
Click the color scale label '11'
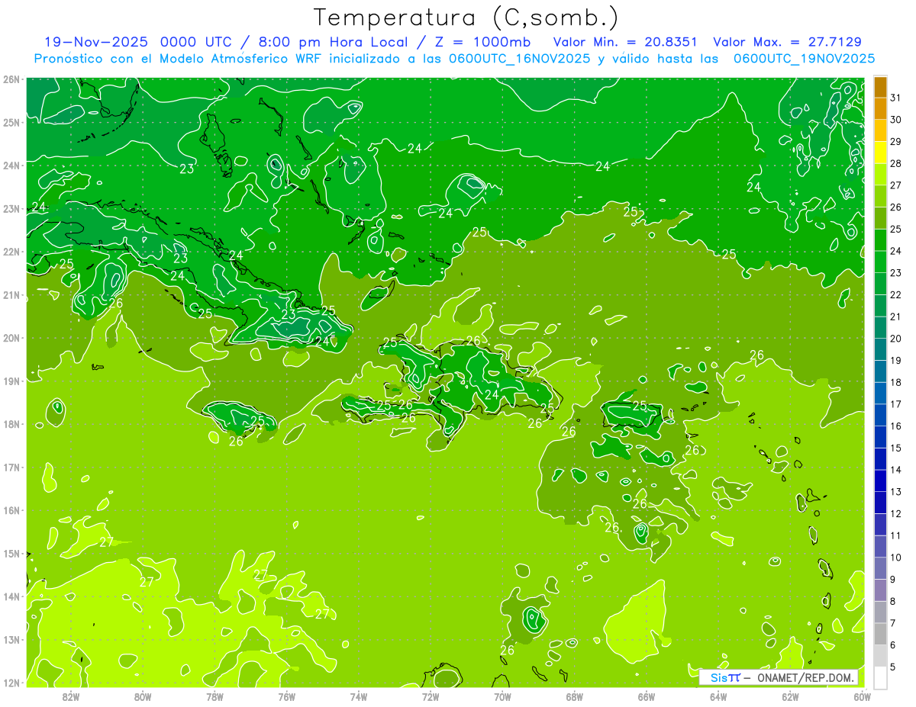coord(896,535)
